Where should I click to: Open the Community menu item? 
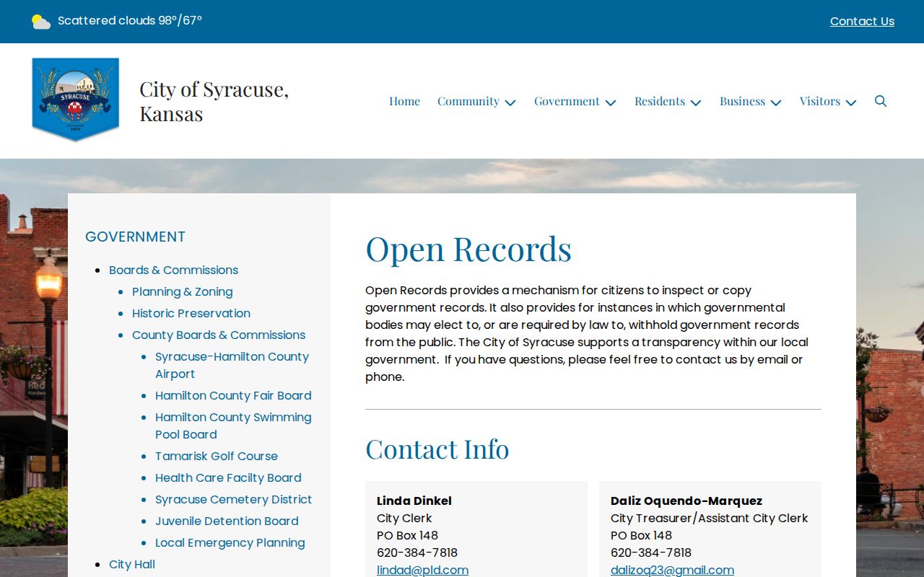(468, 101)
